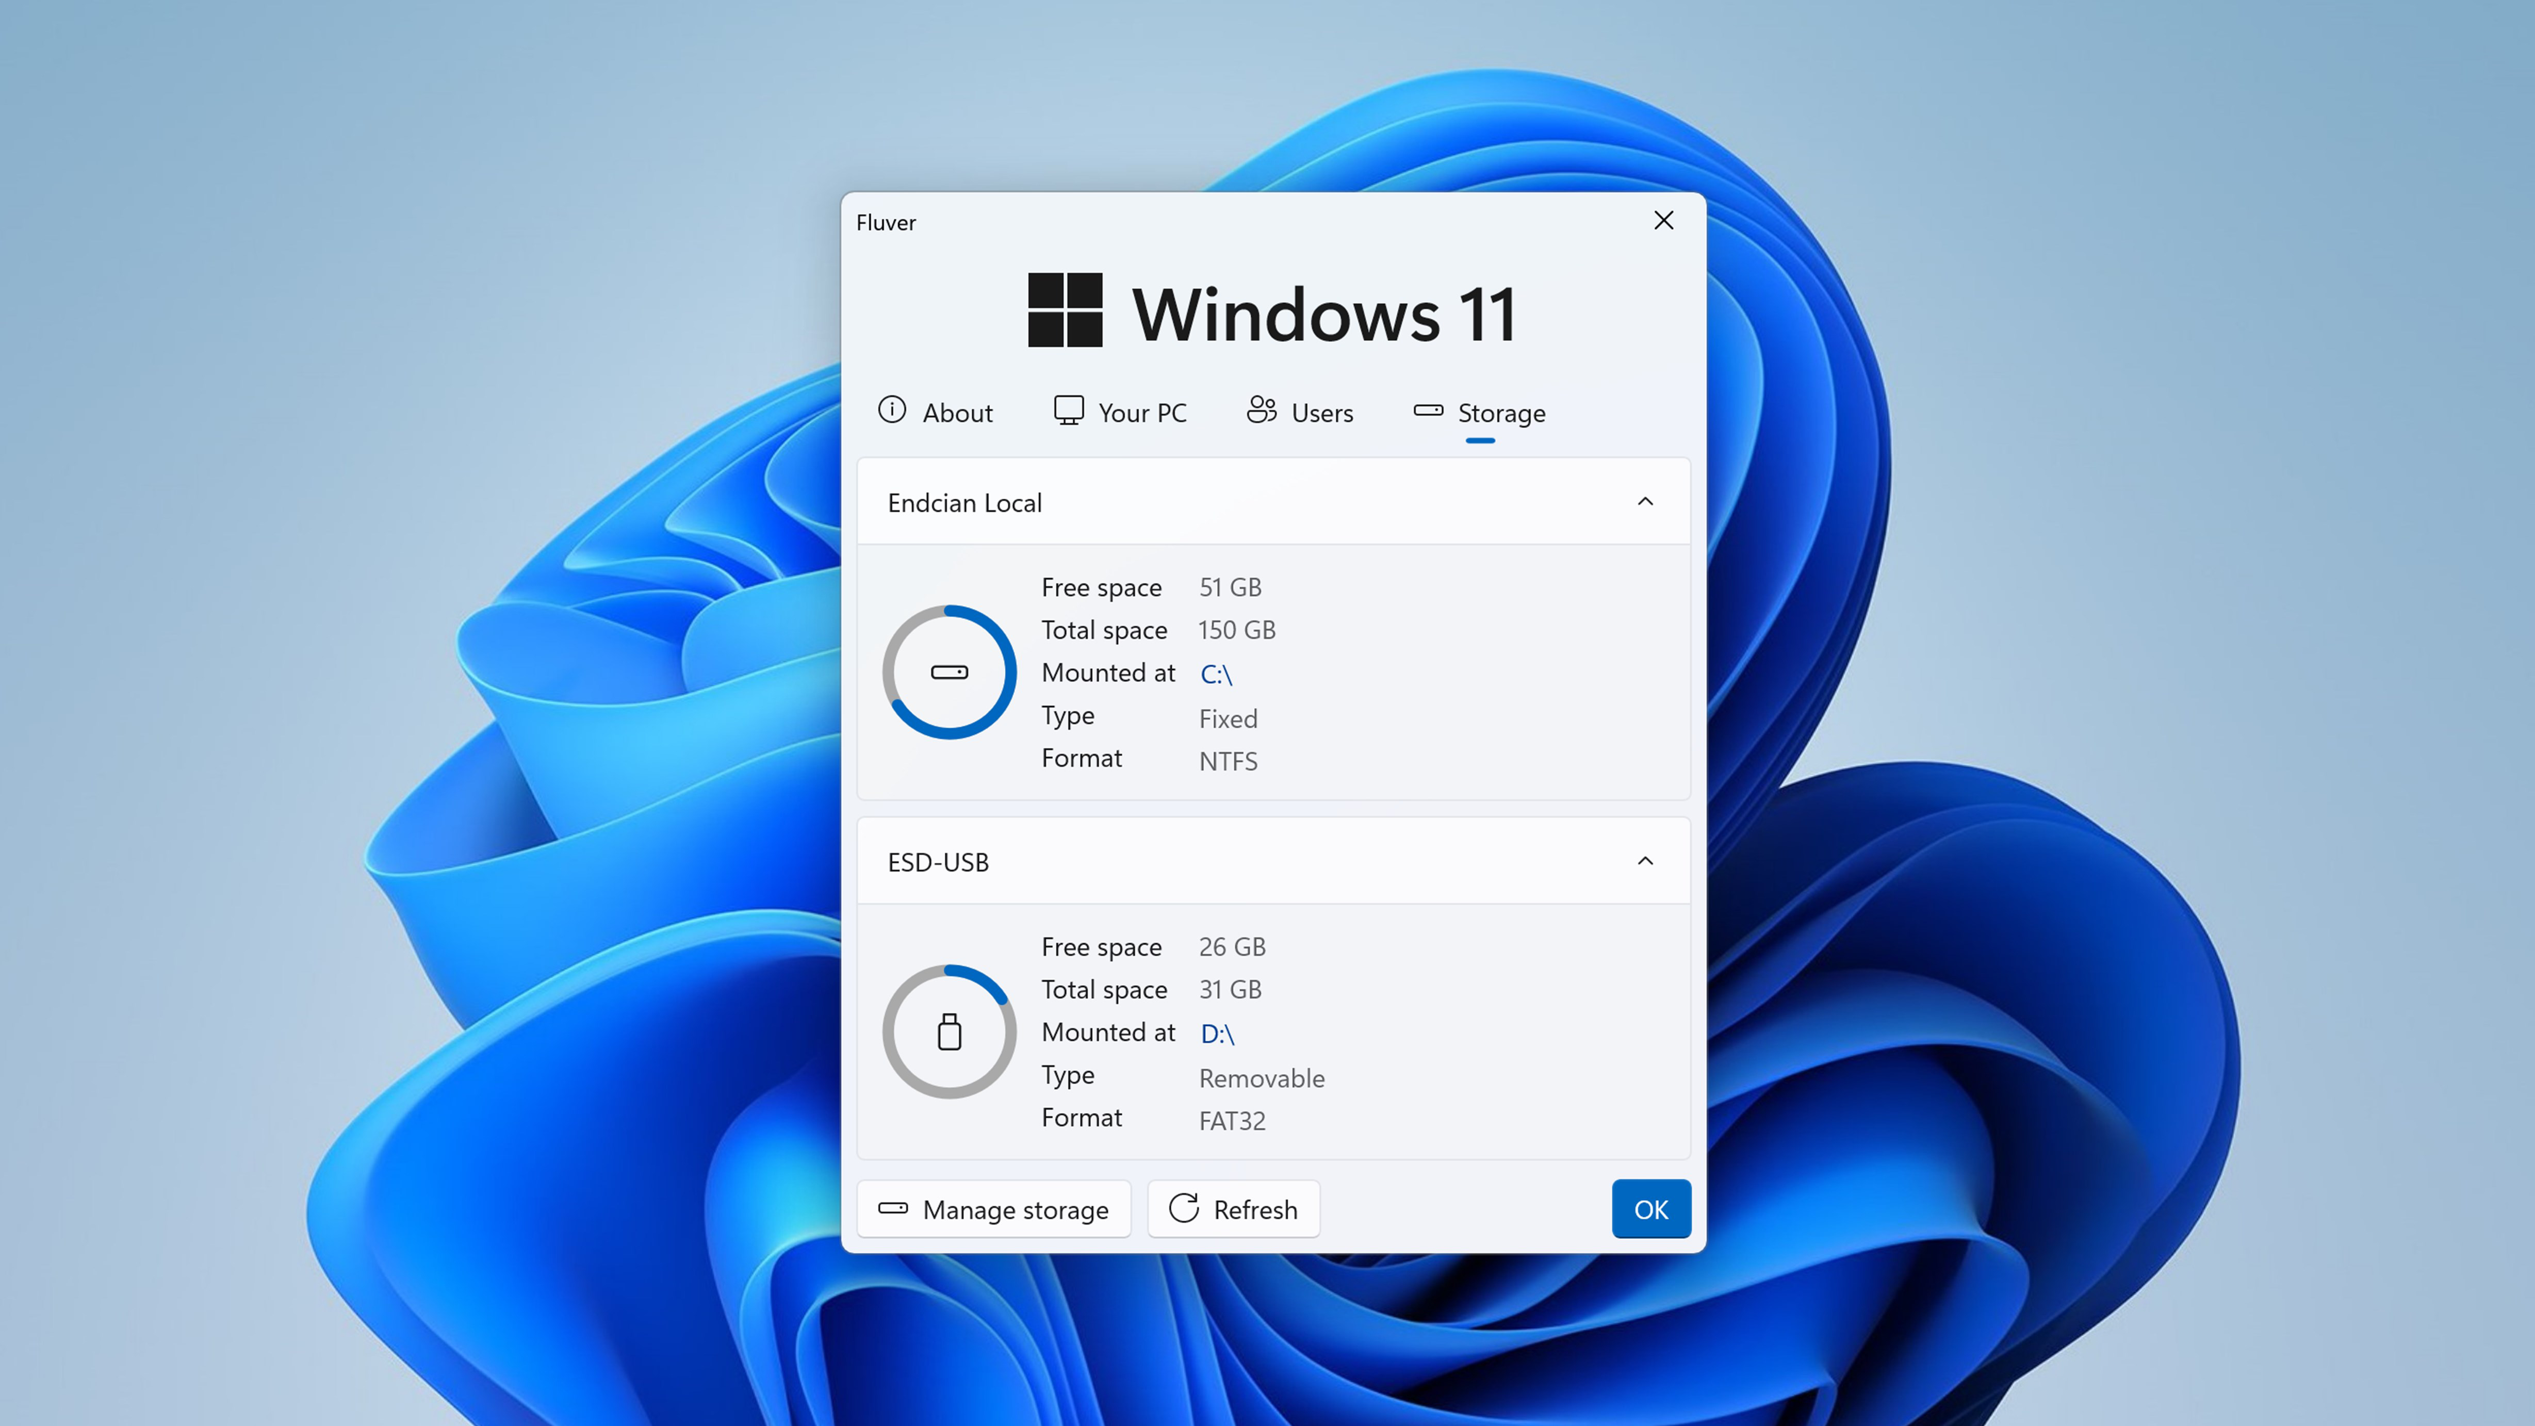This screenshot has height=1426, width=2535.
Task: Click the Manage storage button
Action: coord(994,1209)
